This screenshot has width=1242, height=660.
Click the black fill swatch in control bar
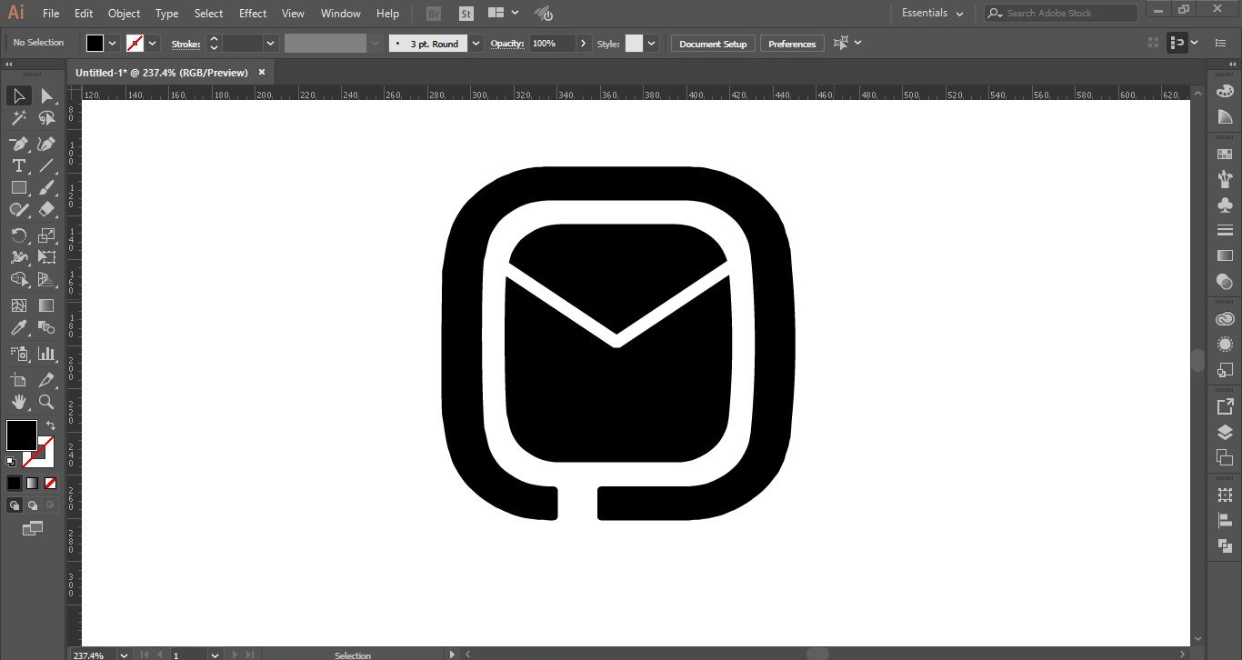(x=95, y=43)
